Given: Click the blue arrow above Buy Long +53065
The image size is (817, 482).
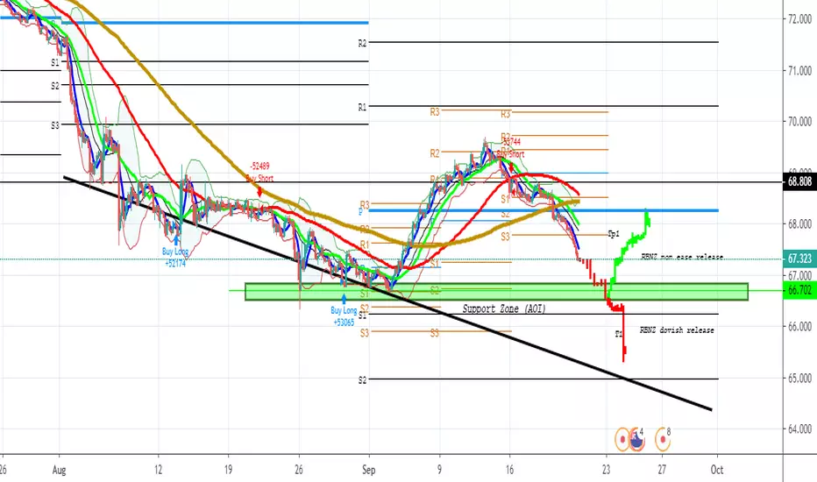Looking at the screenshot, I should pyautogui.click(x=344, y=299).
